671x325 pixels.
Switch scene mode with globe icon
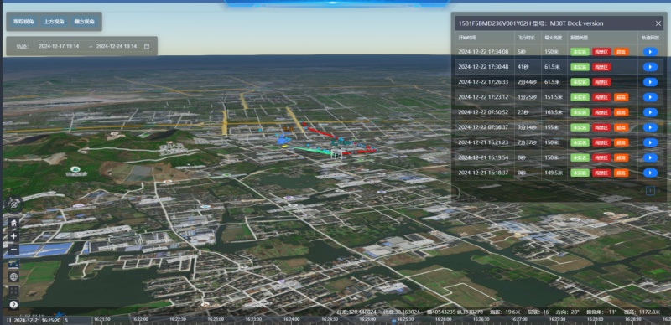tap(13, 276)
